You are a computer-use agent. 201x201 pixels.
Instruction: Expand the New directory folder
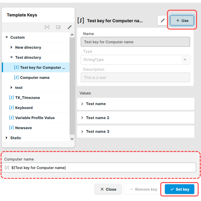click(12, 48)
